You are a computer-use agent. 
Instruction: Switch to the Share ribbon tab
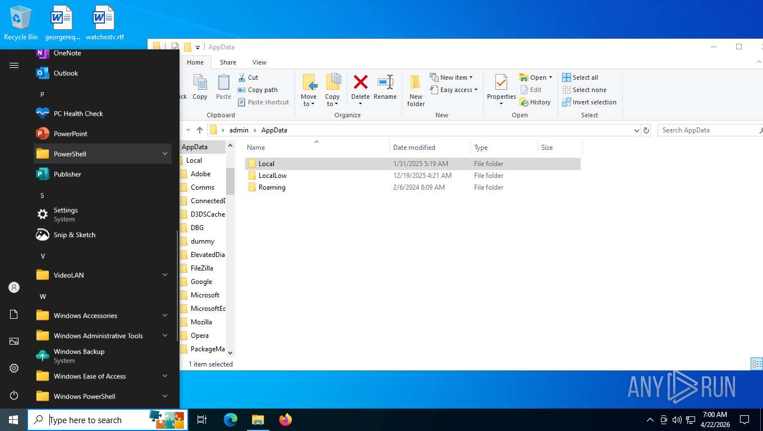(x=228, y=62)
